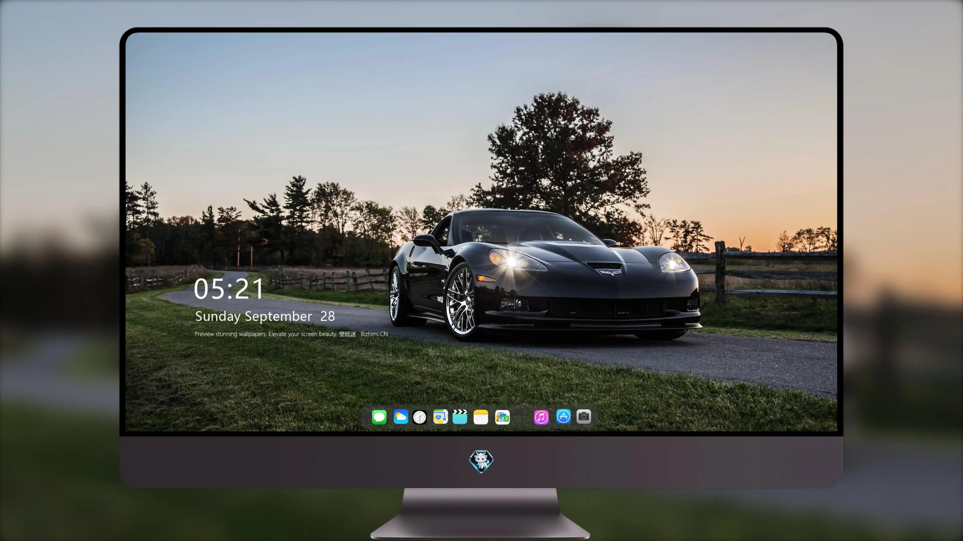Open the Camera app in the dock
This screenshot has height=541, width=963.
(584, 416)
